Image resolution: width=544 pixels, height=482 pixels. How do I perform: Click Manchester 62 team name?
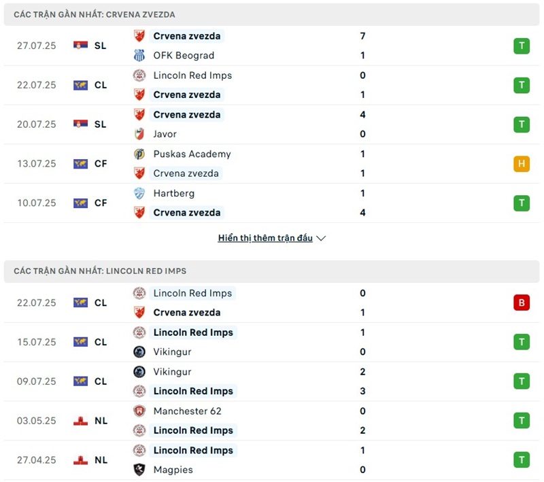[187, 411]
